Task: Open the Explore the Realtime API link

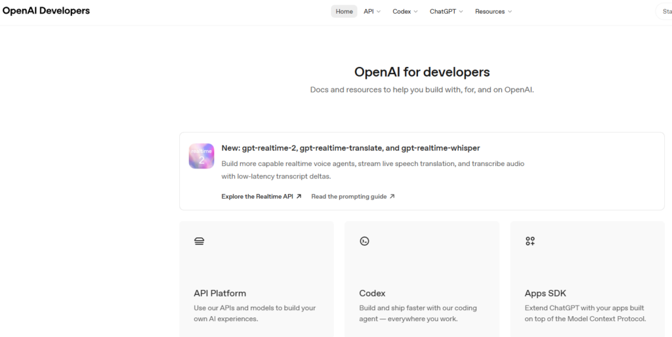Action: (x=261, y=197)
